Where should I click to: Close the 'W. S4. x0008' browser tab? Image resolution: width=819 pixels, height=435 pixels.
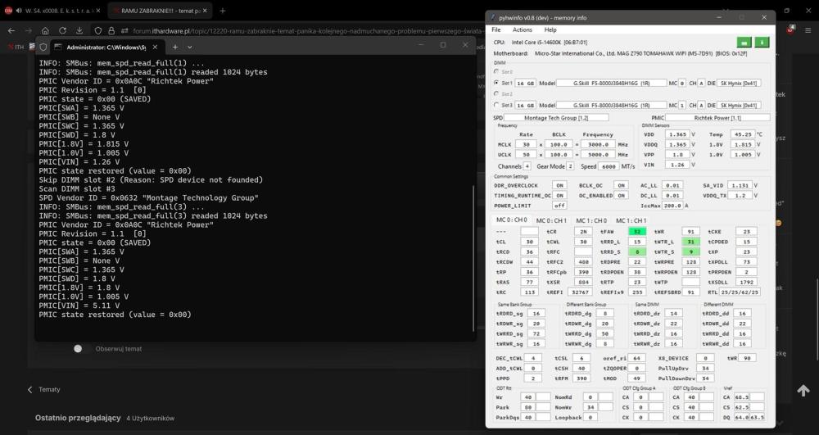(98, 11)
